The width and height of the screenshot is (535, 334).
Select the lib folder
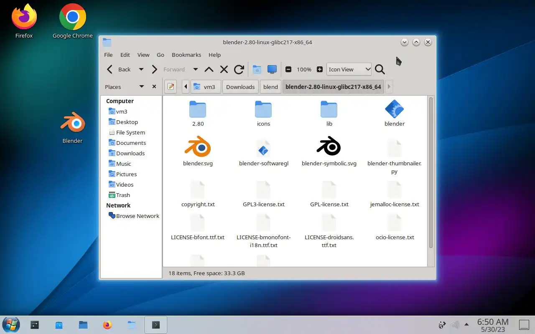pos(329,109)
